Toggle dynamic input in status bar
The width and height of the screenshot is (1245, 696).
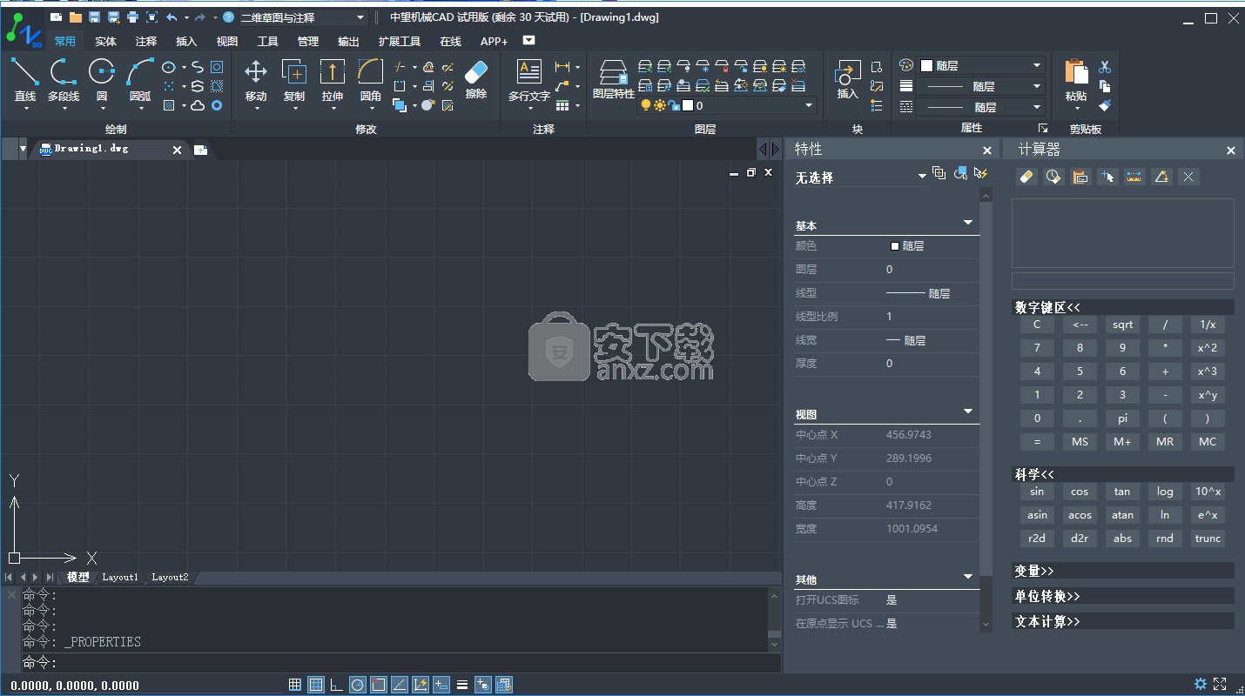441,685
